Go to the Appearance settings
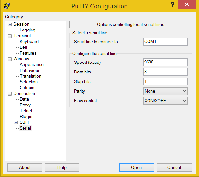Image resolution: width=199 pixels, height=177 pixels. point(32,65)
